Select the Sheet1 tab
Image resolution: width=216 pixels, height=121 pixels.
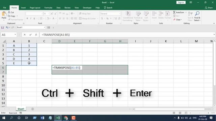pos(21,109)
